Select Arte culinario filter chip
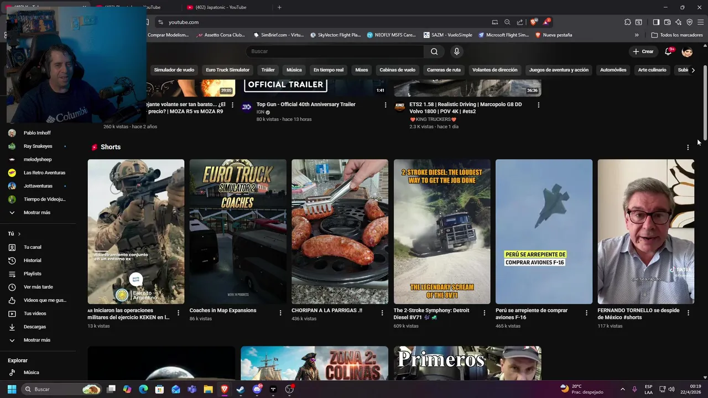 [652, 70]
